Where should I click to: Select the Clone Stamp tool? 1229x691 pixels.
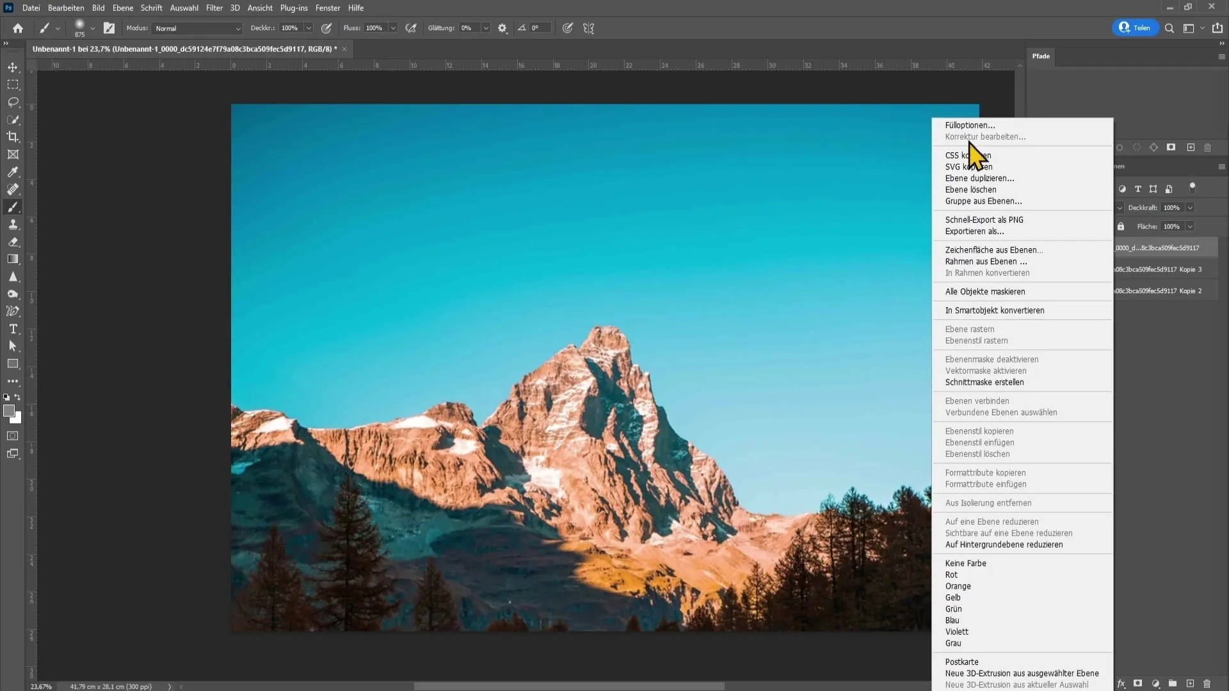coord(13,225)
